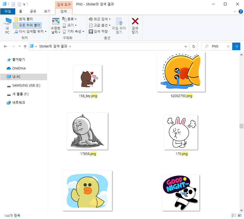This screenshot has height=219, width=244.
Task: Refresh the search results
Action: point(193,46)
